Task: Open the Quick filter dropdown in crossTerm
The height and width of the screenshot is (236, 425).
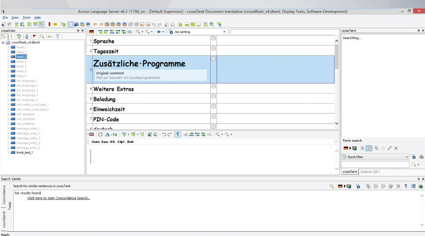Action: click(375, 157)
